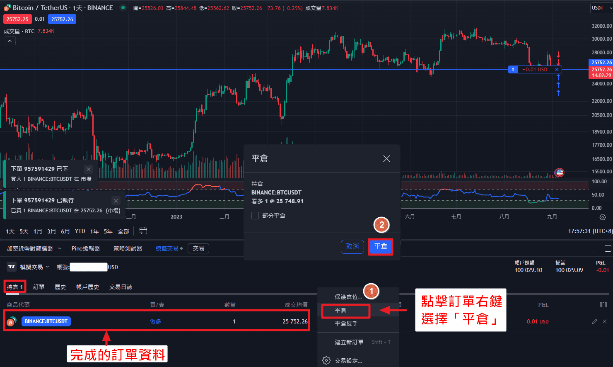Select the 6月 time range

click(x=65, y=231)
